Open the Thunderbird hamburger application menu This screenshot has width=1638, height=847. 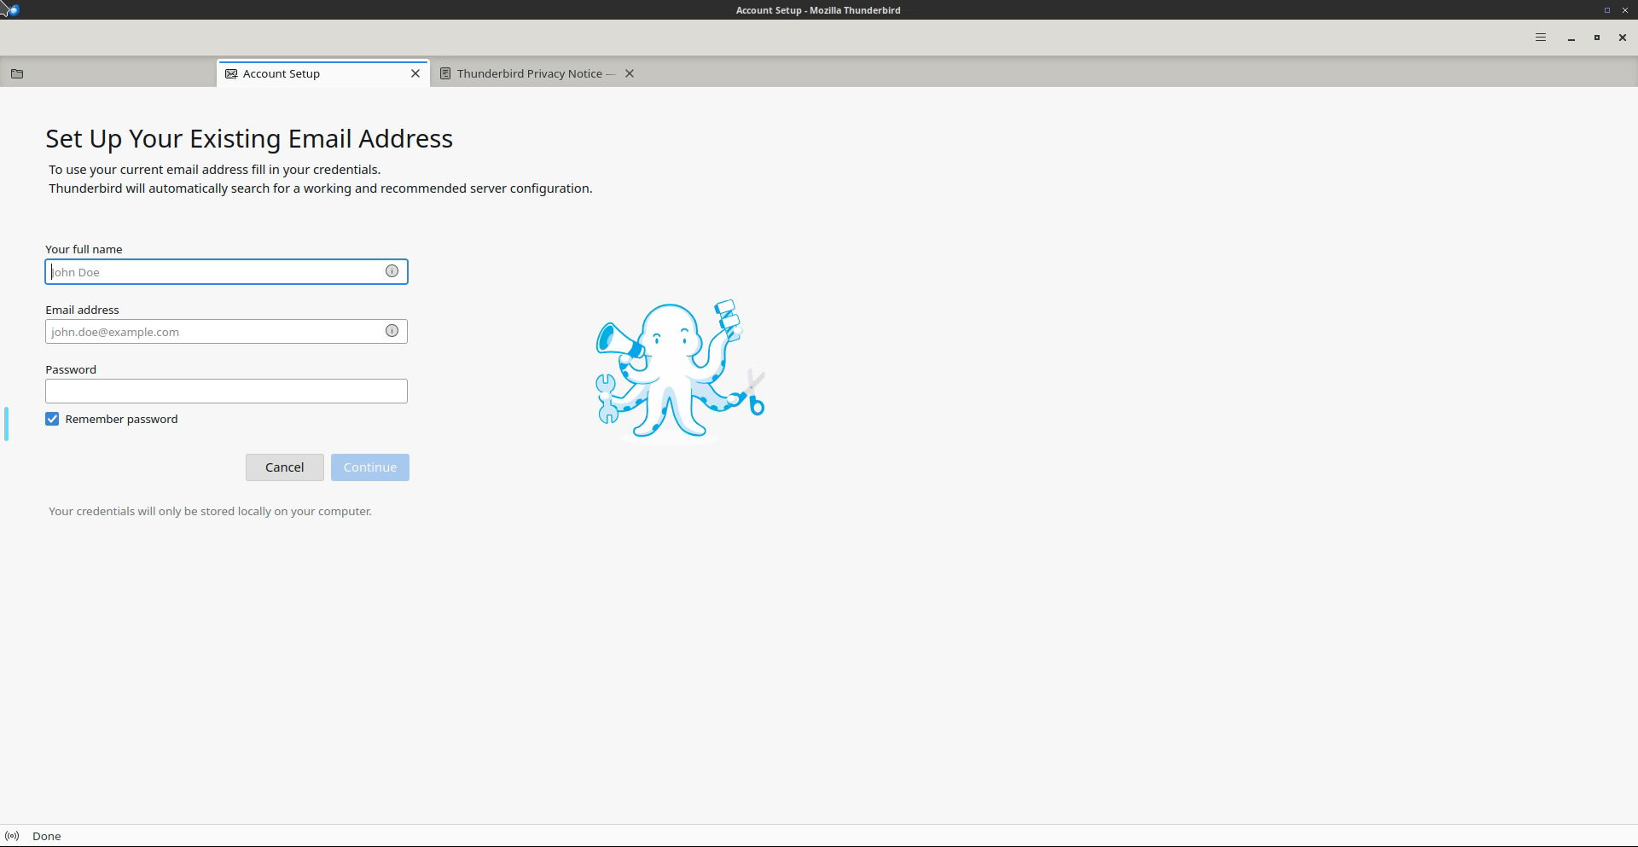[1540, 38]
